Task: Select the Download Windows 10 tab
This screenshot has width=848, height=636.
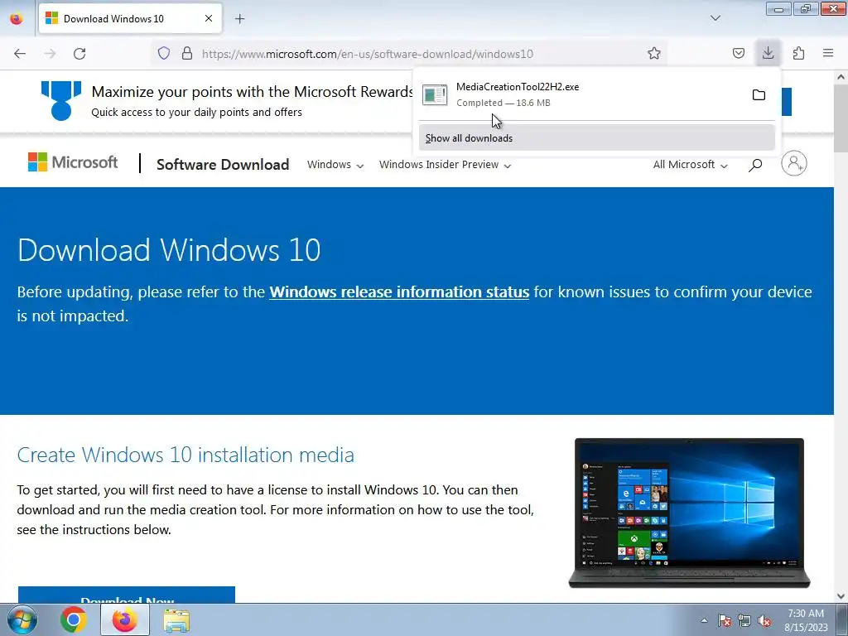Action: pos(130,18)
